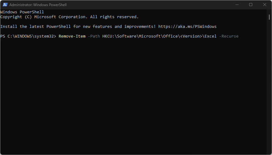Open the https://aka.ms/PSWindows link

(x=187, y=27)
